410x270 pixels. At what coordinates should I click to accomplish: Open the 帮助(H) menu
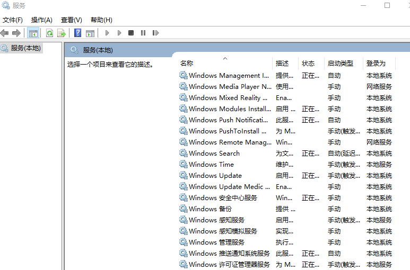coord(101,20)
